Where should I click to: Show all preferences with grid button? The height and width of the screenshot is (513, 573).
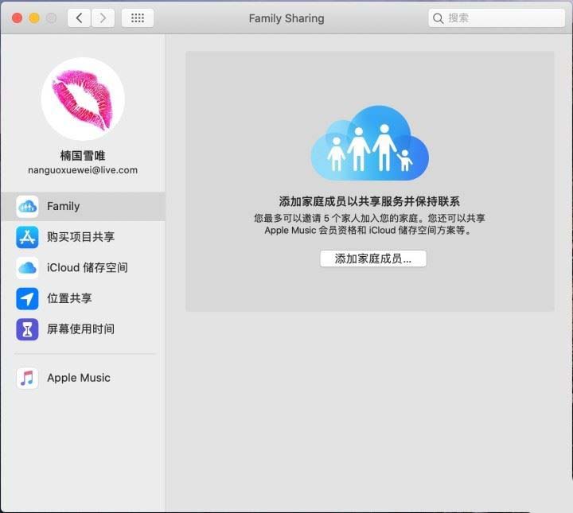tap(138, 17)
